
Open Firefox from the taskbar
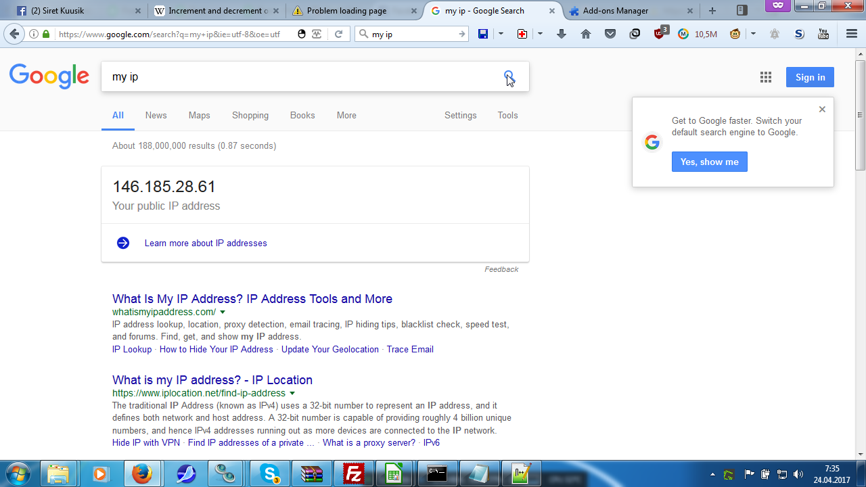click(x=142, y=474)
